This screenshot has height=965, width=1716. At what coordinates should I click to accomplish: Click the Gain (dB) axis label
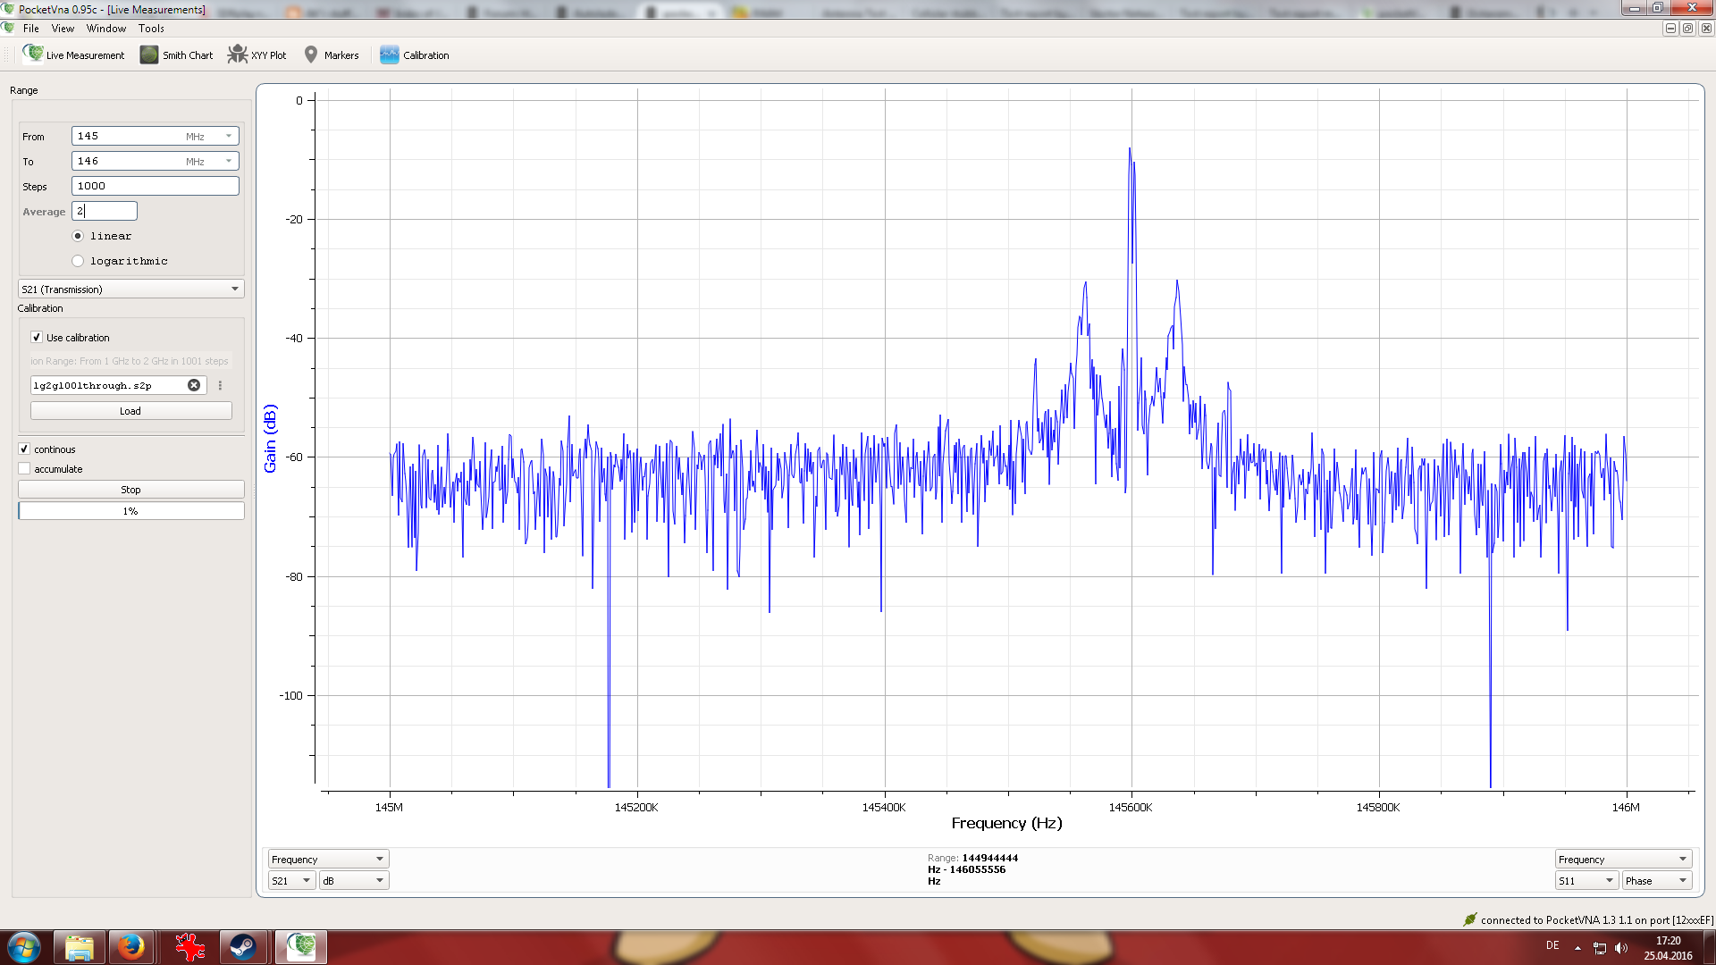point(270,438)
